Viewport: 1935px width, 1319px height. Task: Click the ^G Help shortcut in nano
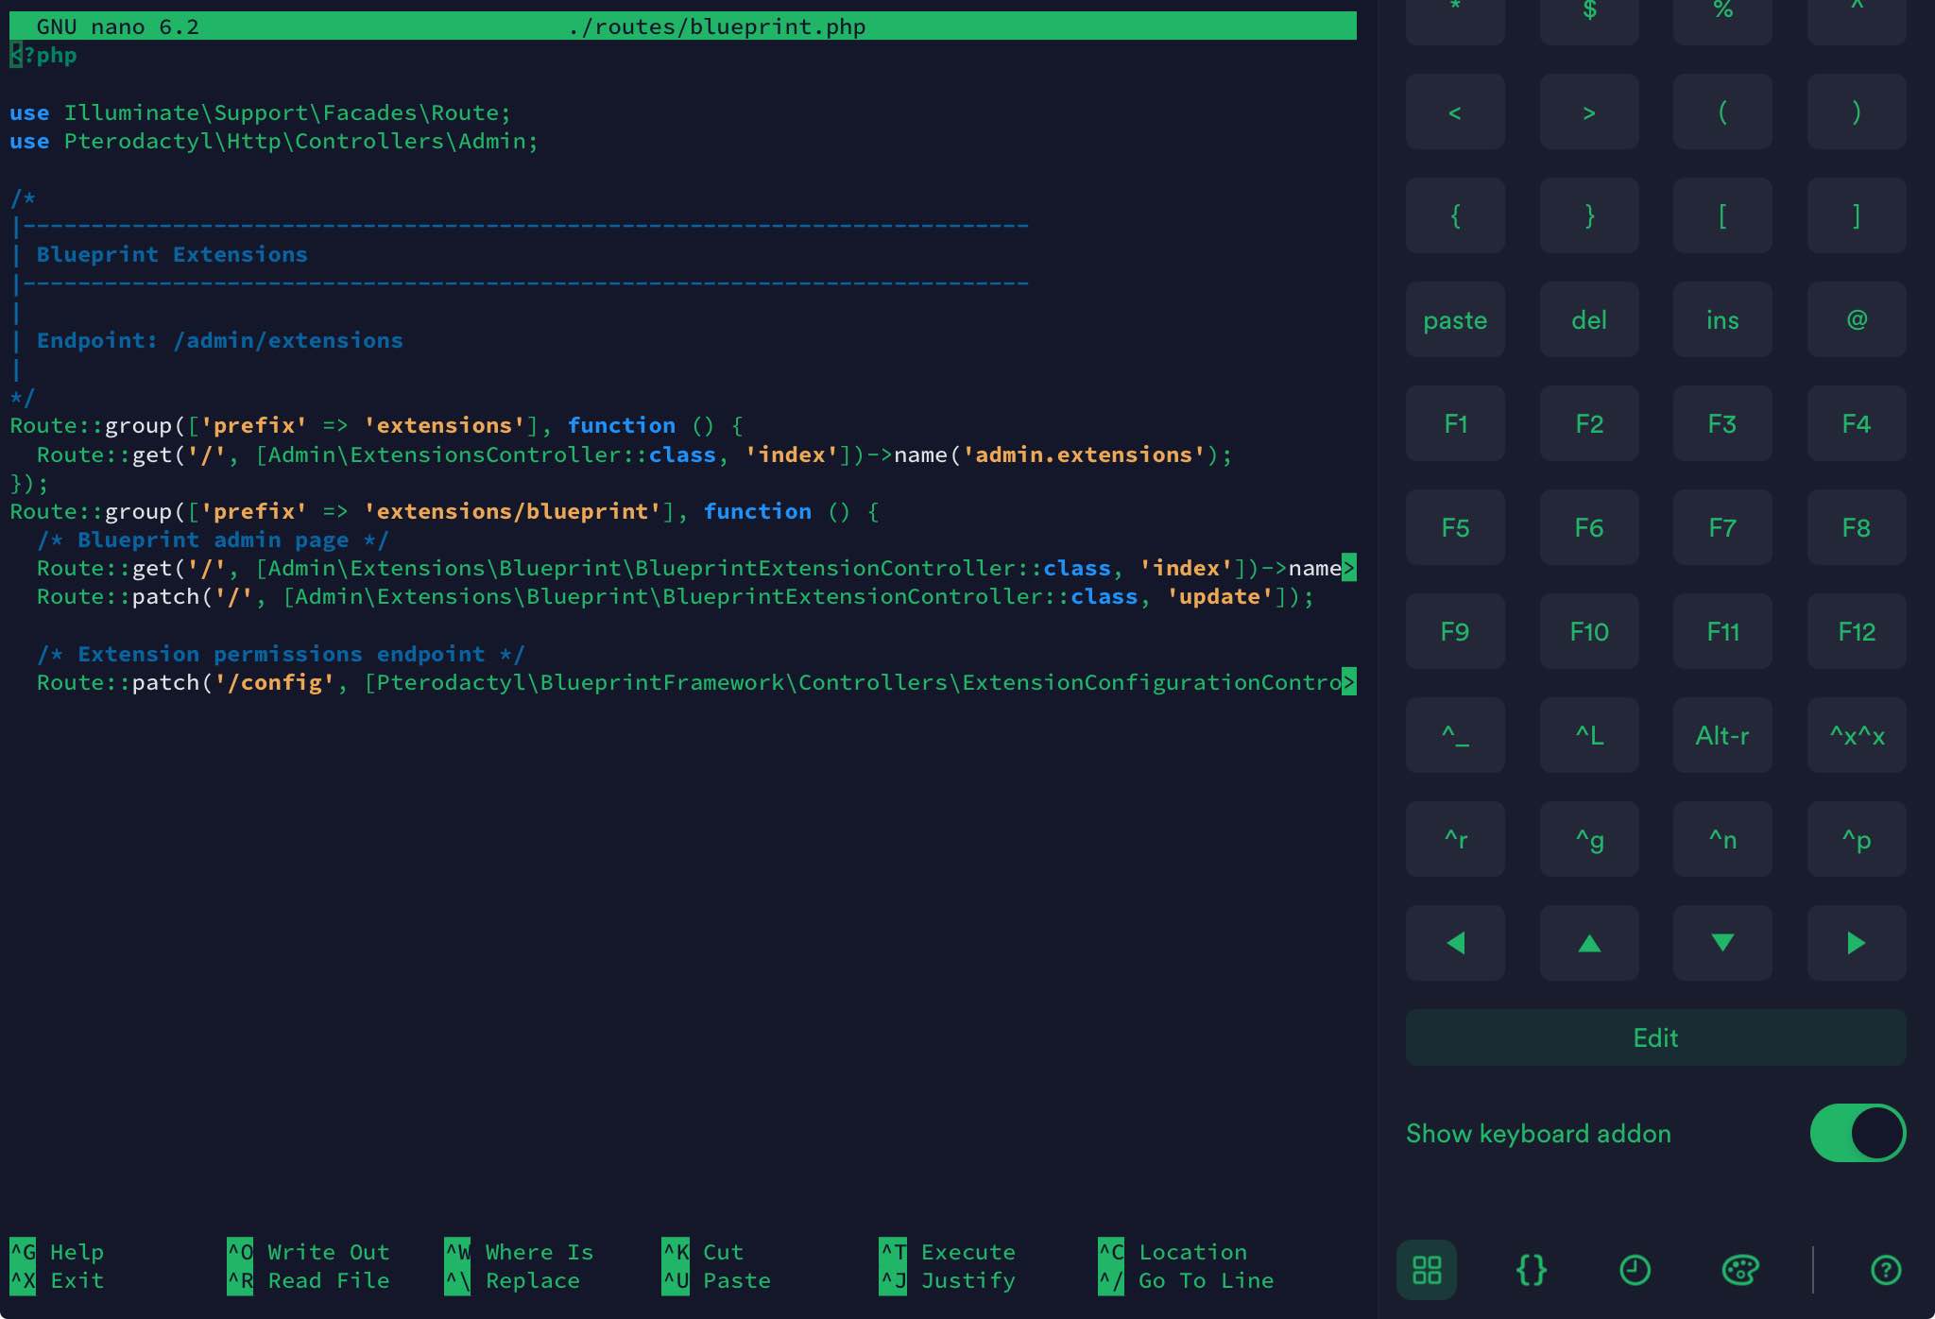point(57,1252)
